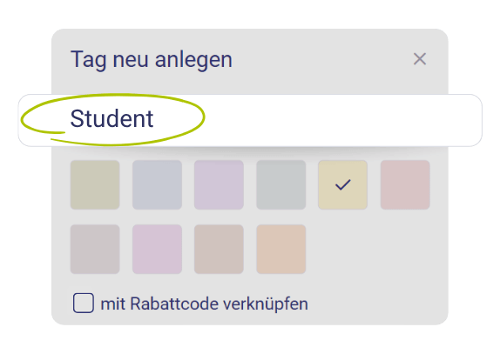
Task: Choose the taupe brown color swatch
Action: point(219,250)
